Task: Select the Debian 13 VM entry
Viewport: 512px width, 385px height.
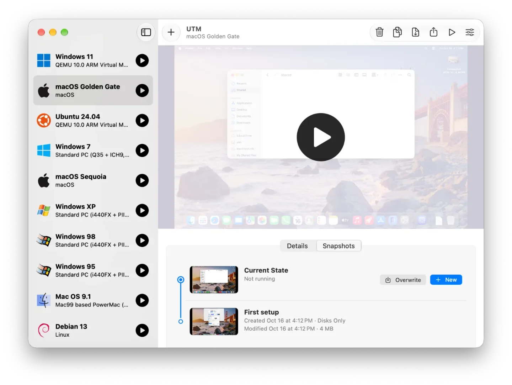Action: coord(93,330)
